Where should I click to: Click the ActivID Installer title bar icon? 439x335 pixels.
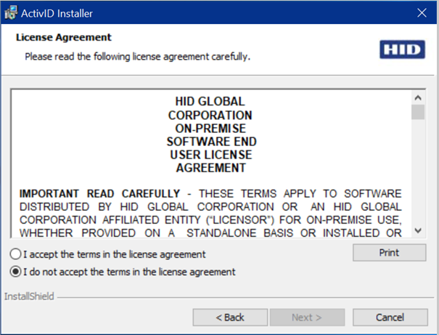click(x=11, y=13)
